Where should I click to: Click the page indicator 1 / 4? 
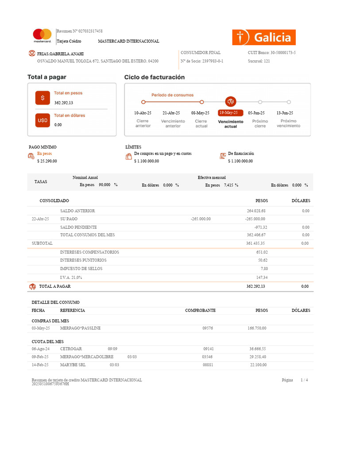[x=305, y=380]
